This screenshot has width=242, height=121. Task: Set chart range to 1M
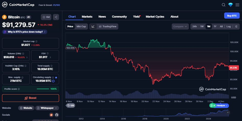(209, 26)
